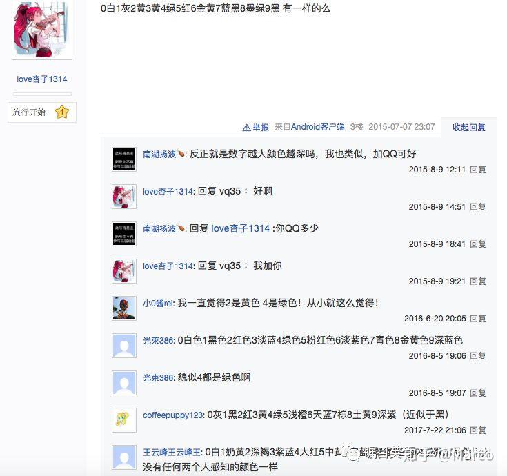
Task: Click 光束386's default avatar on 19:06 reply
Action: click(x=124, y=346)
